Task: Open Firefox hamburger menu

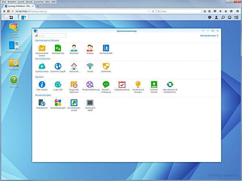Action: click(238, 11)
